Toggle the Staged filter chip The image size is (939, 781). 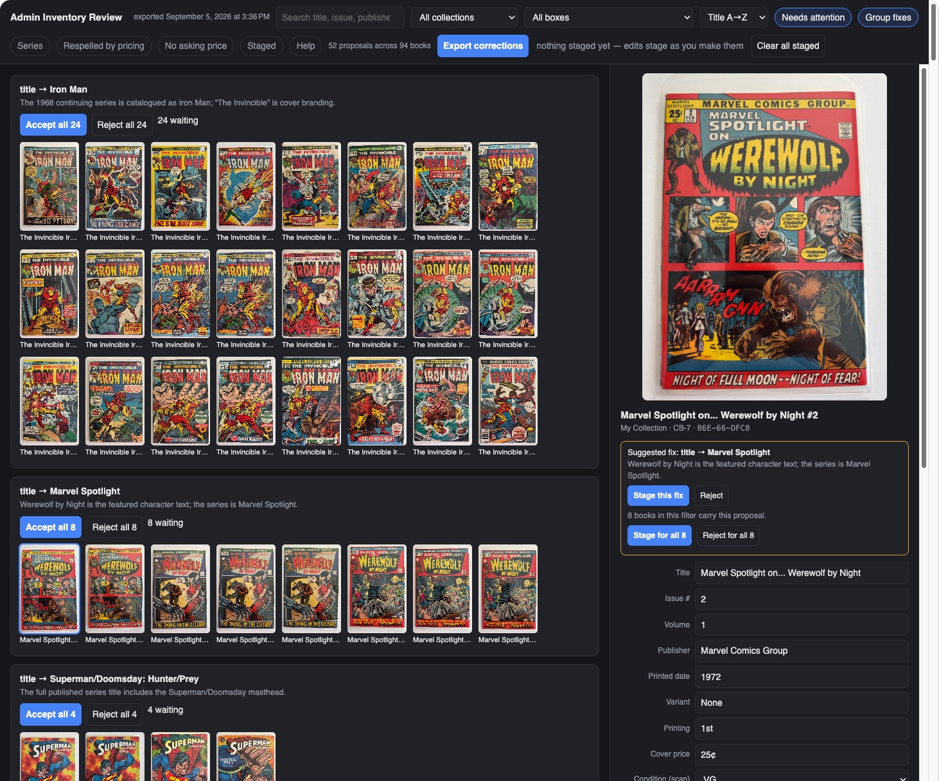click(261, 46)
